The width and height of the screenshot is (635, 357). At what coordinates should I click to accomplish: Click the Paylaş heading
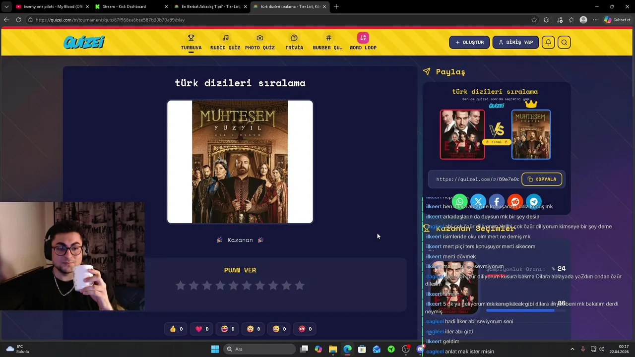coord(450,72)
